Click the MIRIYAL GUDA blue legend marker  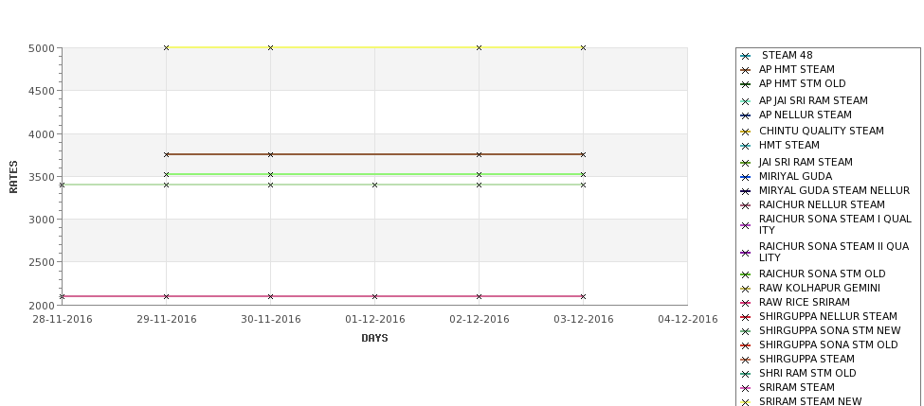point(745,177)
